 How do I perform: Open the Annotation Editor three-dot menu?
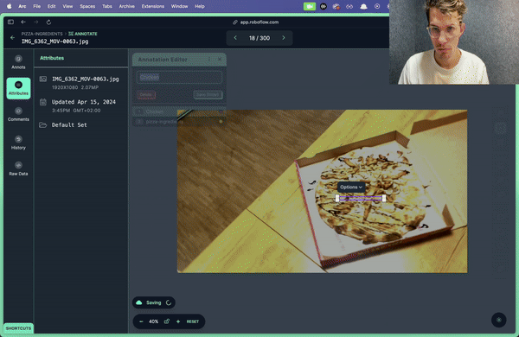(209, 60)
